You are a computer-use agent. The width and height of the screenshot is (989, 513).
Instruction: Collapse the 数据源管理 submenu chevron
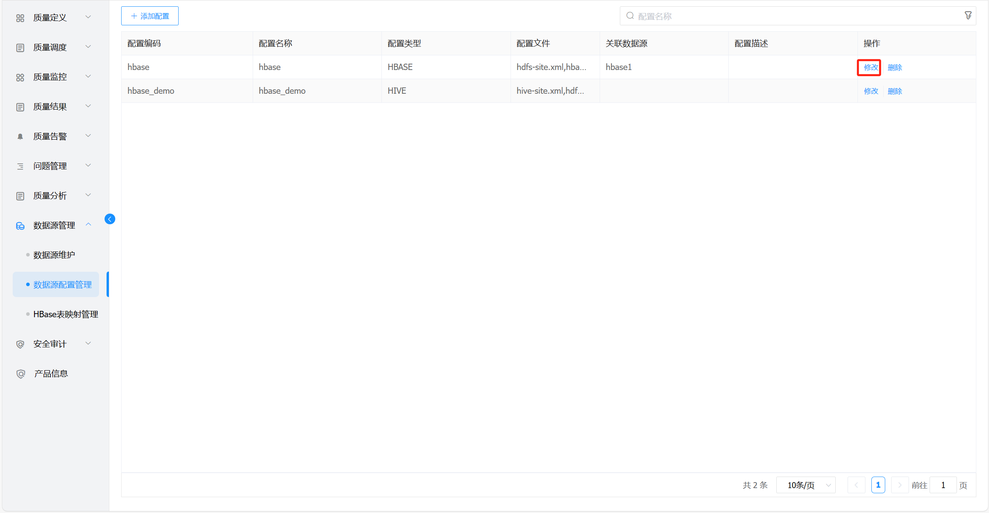pyautogui.click(x=88, y=225)
